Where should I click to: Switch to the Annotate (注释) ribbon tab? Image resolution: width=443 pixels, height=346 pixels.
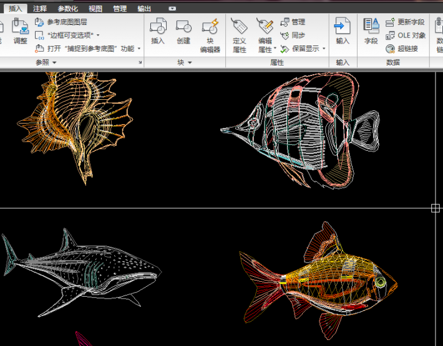pos(40,9)
